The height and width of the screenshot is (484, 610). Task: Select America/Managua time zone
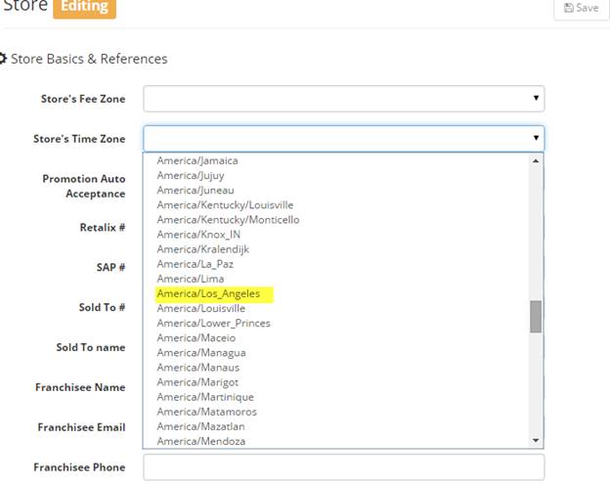click(200, 353)
